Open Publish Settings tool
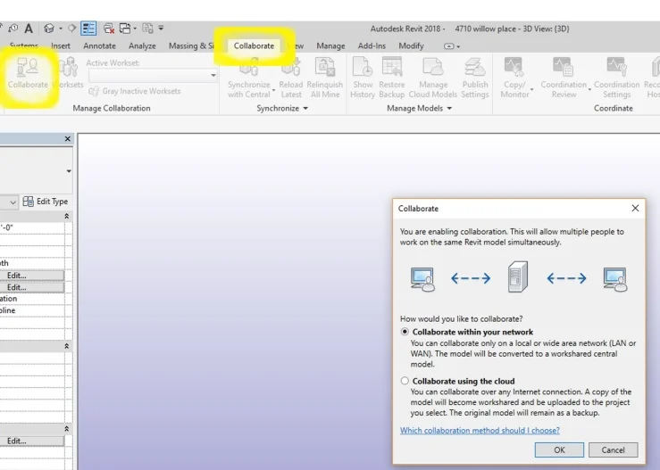This screenshot has height=470, width=660. click(x=475, y=78)
